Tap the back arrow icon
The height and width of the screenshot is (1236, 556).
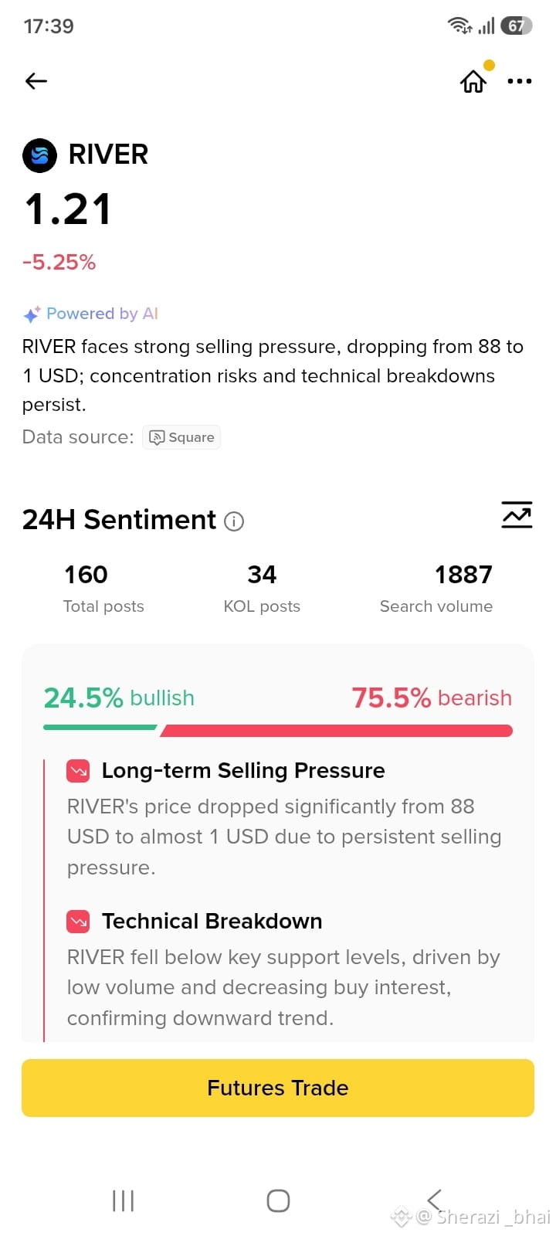(x=36, y=81)
